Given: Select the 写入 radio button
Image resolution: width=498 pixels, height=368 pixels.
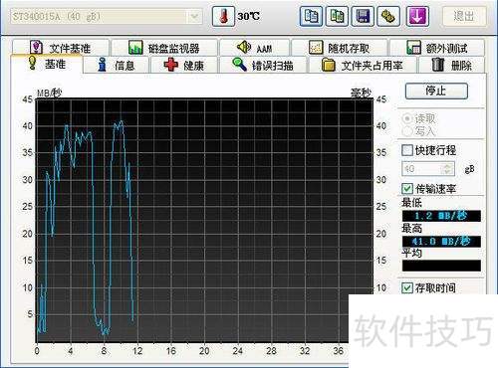Looking at the screenshot, I should [407, 131].
